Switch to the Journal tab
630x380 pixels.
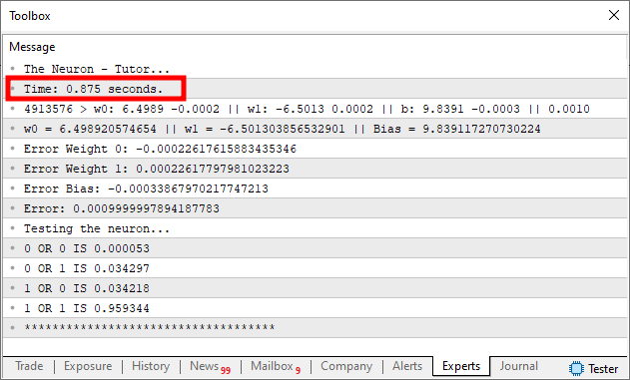coord(518,366)
